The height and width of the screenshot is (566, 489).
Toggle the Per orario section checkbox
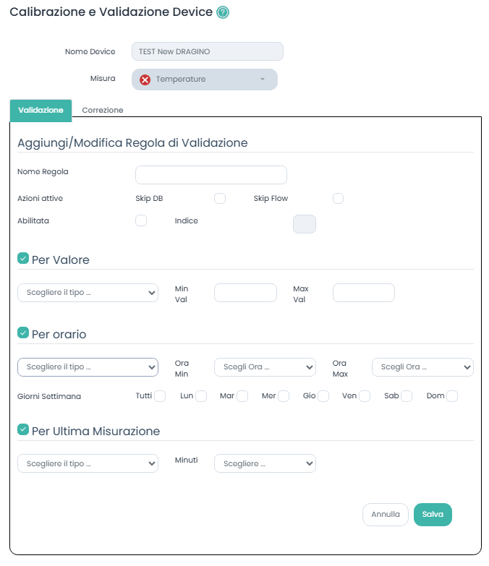click(23, 333)
